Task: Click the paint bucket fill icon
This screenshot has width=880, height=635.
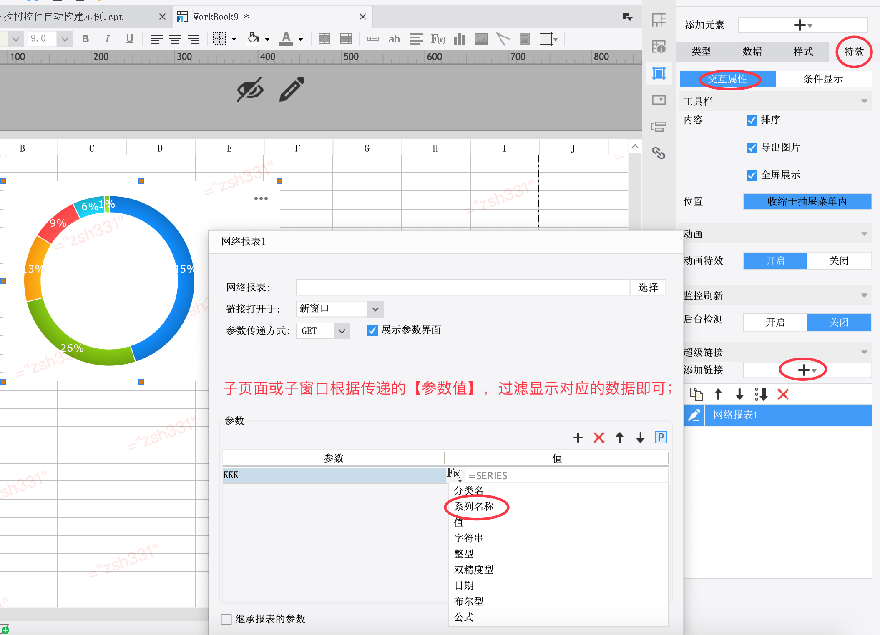Action: [x=254, y=39]
